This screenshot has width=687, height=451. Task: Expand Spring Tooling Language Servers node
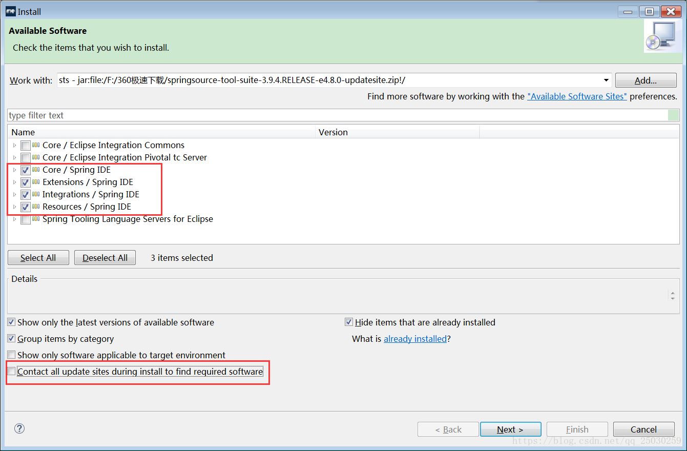pos(14,219)
